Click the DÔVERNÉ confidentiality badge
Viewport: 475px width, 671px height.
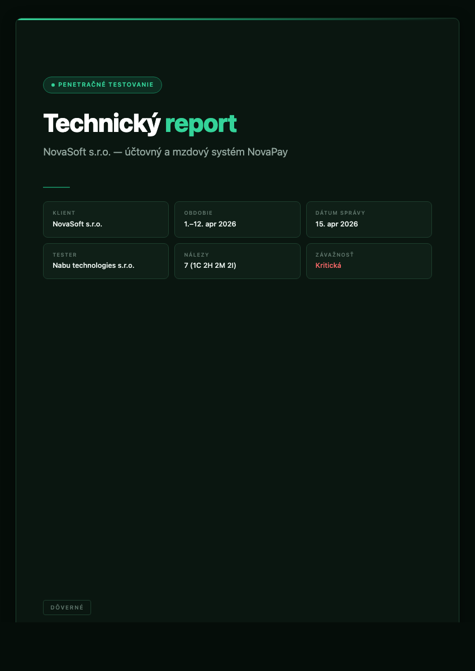click(x=66, y=607)
